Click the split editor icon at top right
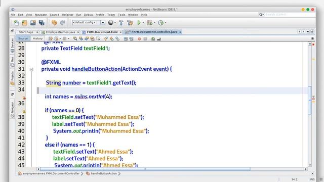The width and height of the screenshot is (324, 182). coord(312,38)
